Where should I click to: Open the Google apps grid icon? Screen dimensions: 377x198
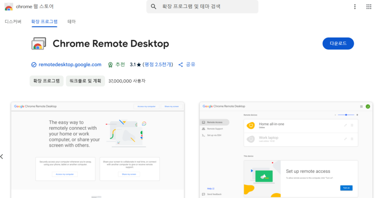(x=369, y=7)
